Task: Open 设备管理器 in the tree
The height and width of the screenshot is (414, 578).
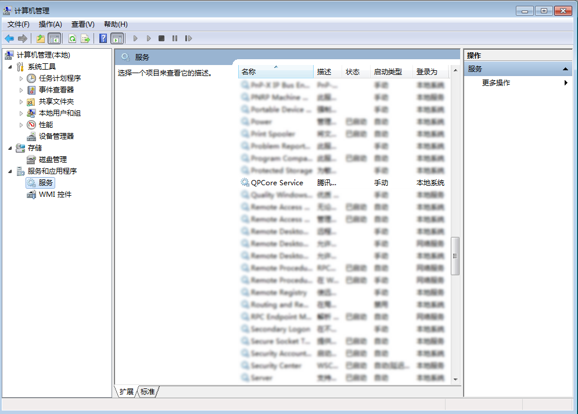Action: 56,136
